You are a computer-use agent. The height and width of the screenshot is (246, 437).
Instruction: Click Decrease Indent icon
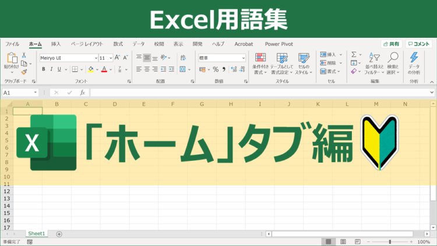click(x=163, y=69)
